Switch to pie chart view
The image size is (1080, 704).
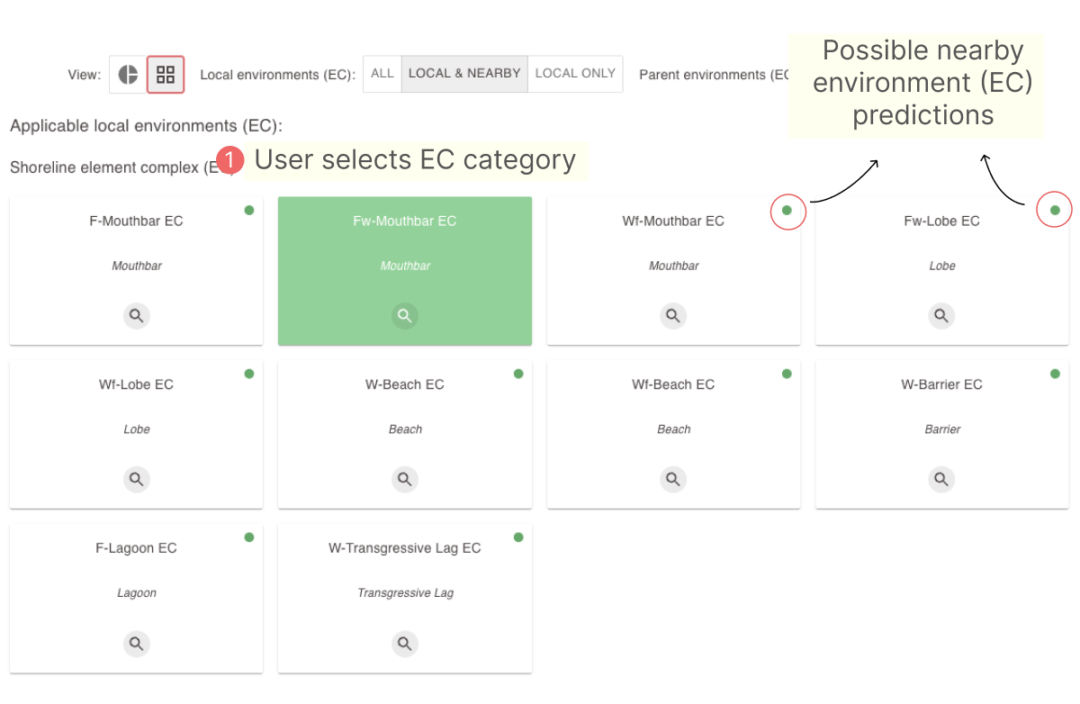coord(129,74)
